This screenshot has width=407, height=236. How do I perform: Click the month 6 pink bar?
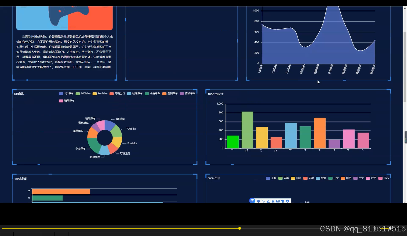coord(349,139)
